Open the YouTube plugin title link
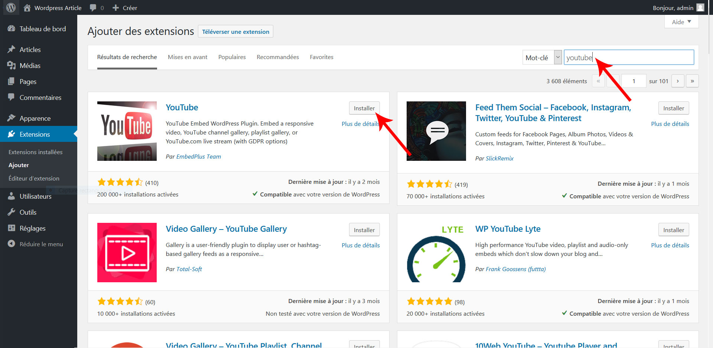The image size is (713, 348). pos(182,107)
